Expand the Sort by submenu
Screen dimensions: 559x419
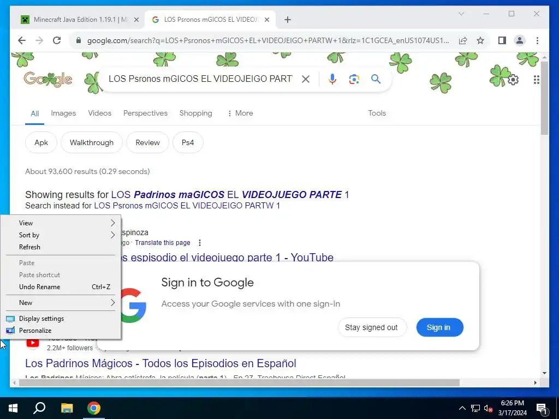61,235
